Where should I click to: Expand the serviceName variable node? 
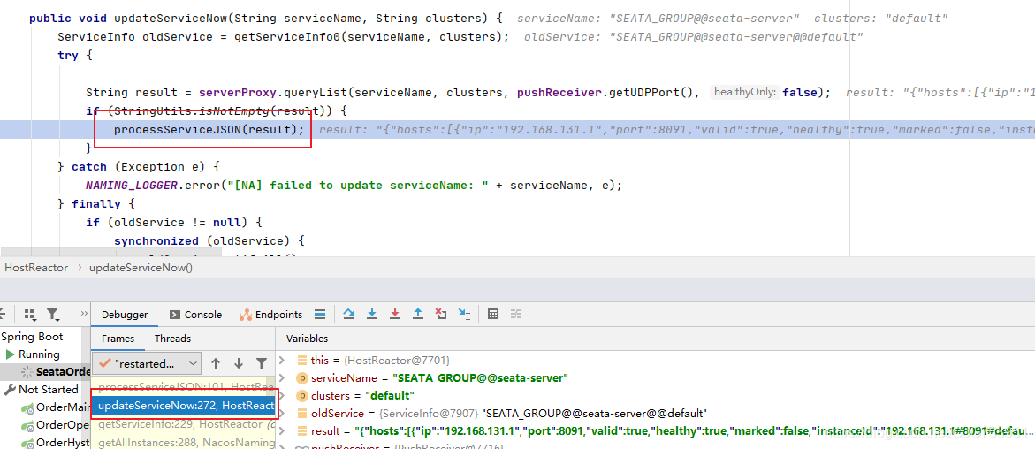click(x=283, y=378)
